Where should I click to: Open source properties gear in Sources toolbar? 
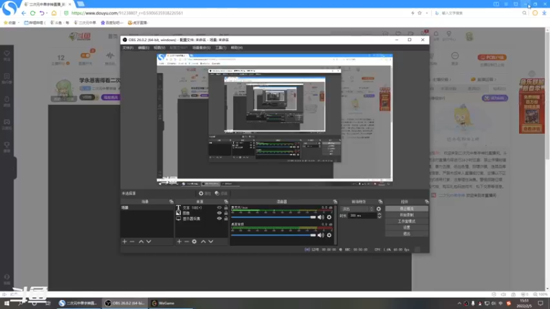pyautogui.click(x=195, y=242)
